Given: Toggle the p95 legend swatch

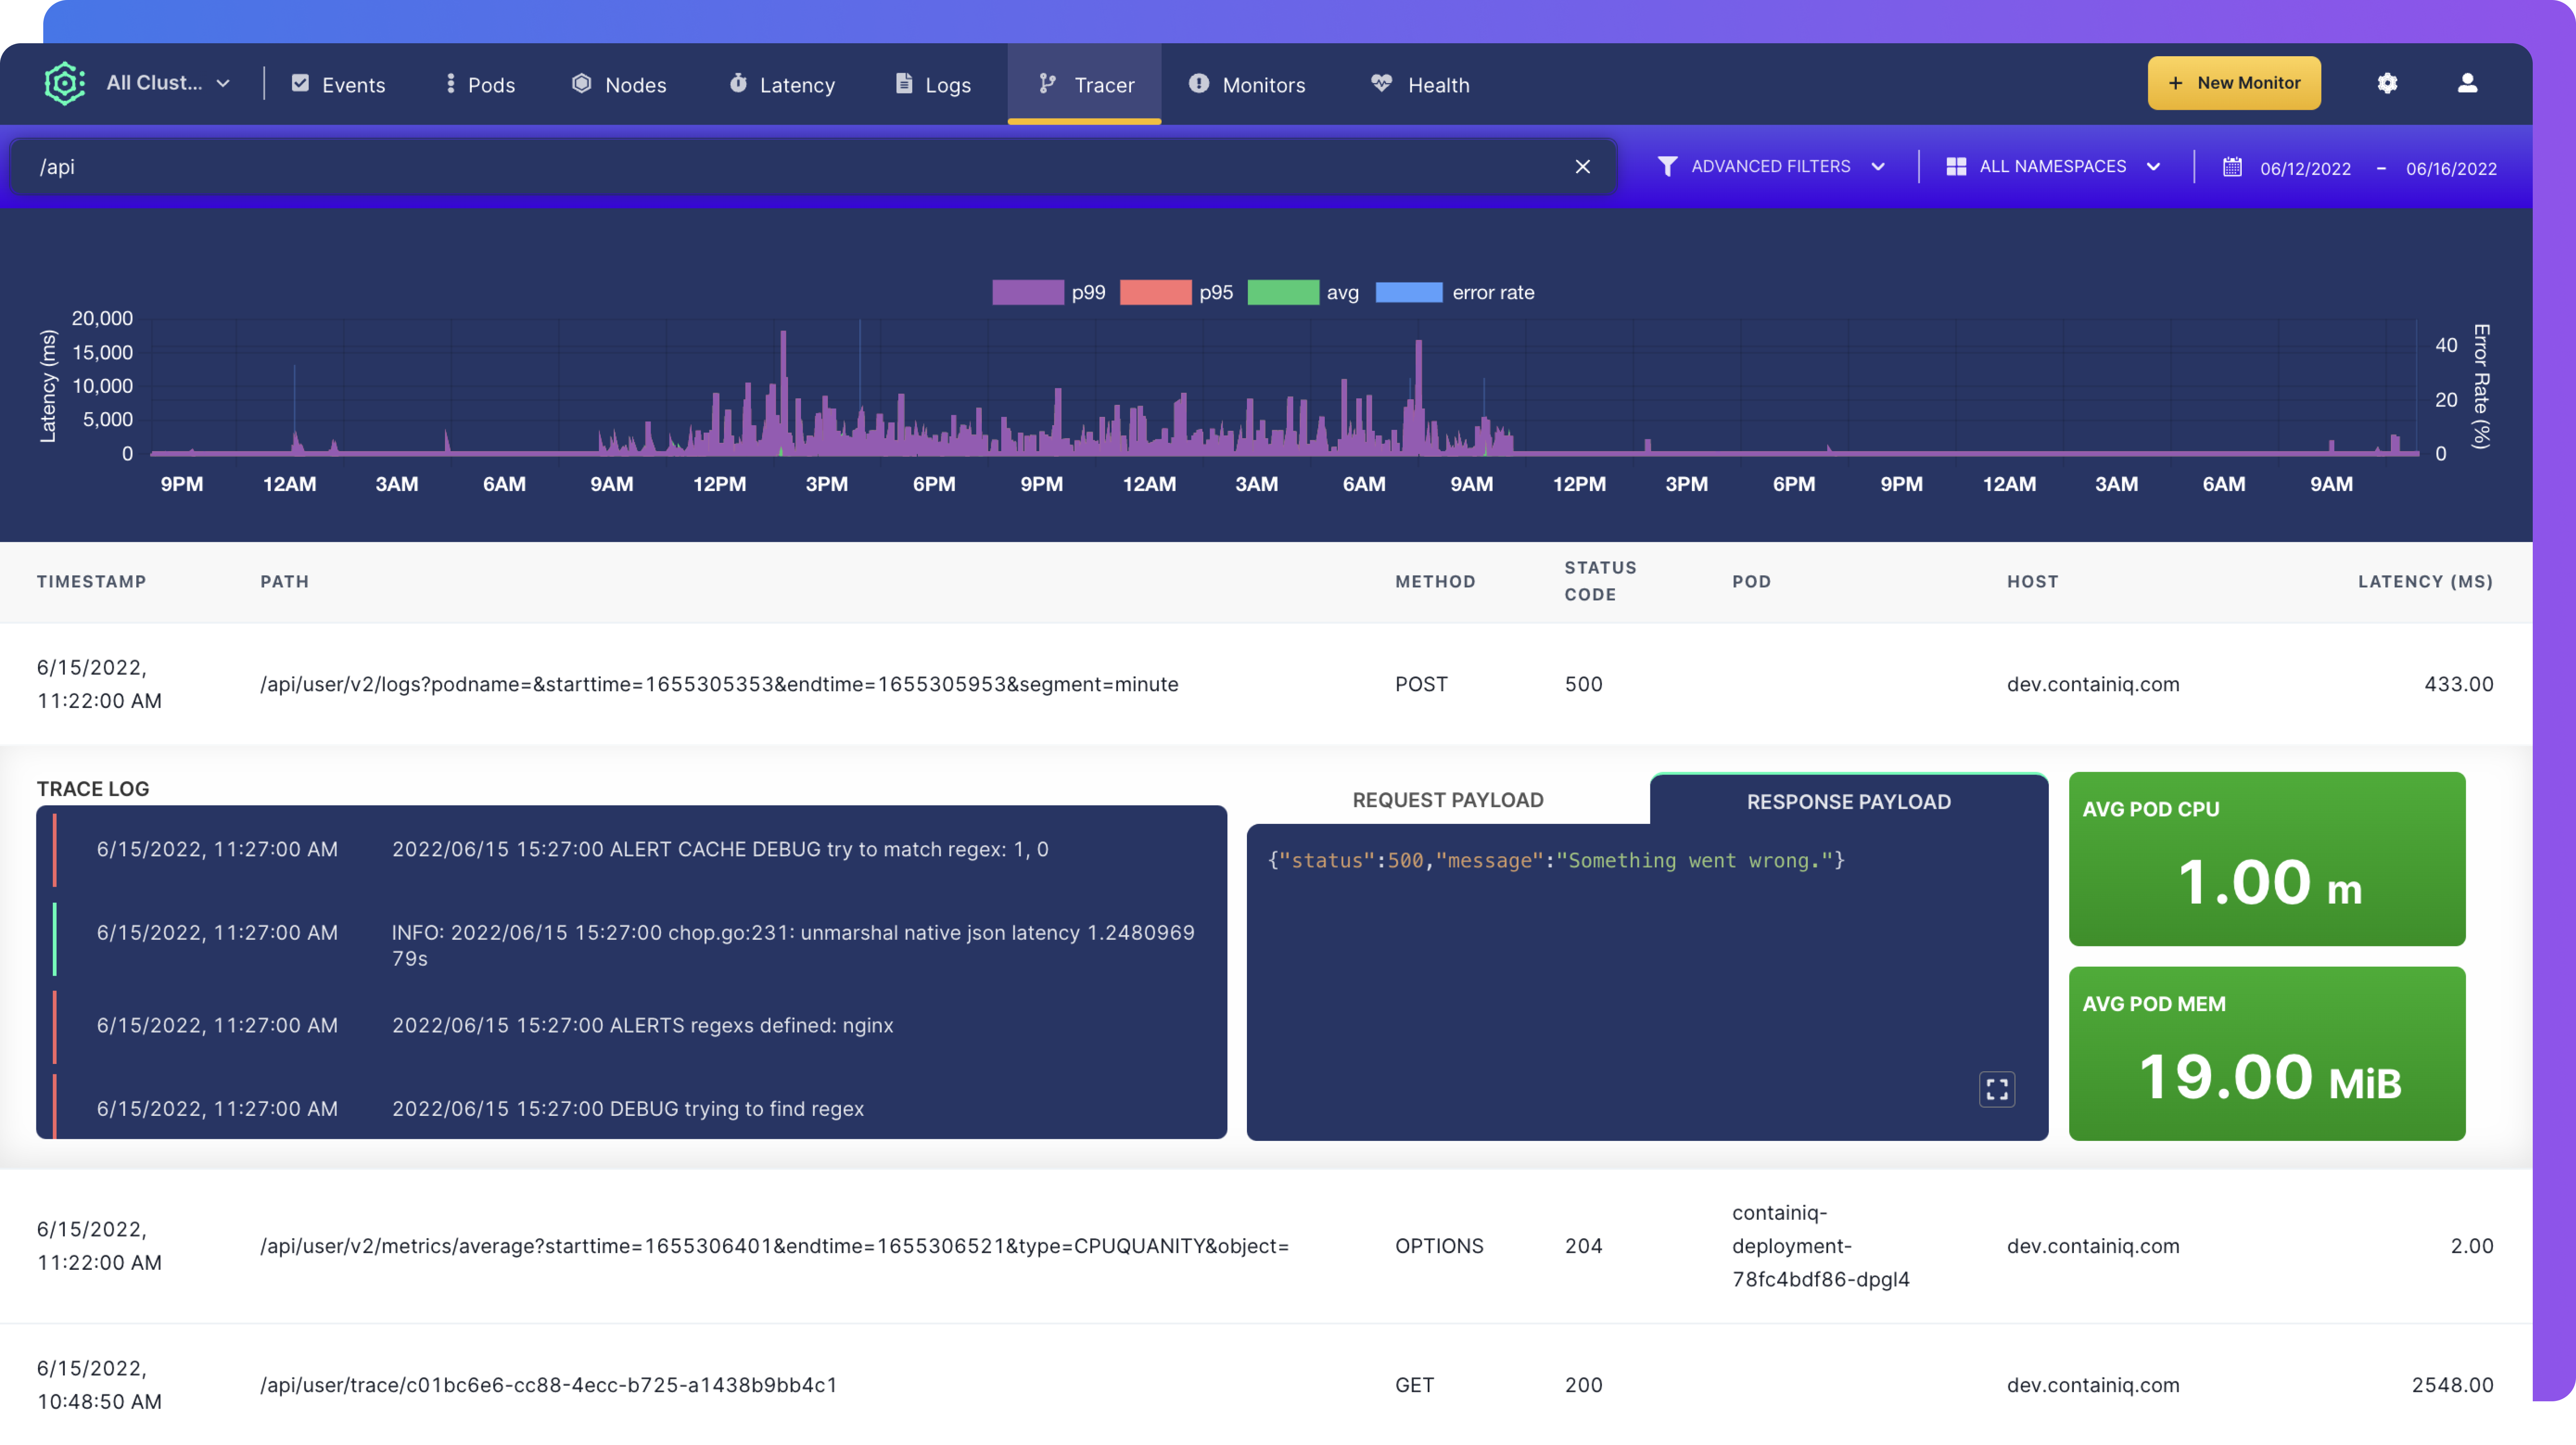Looking at the screenshot, I should (1156, 292).
